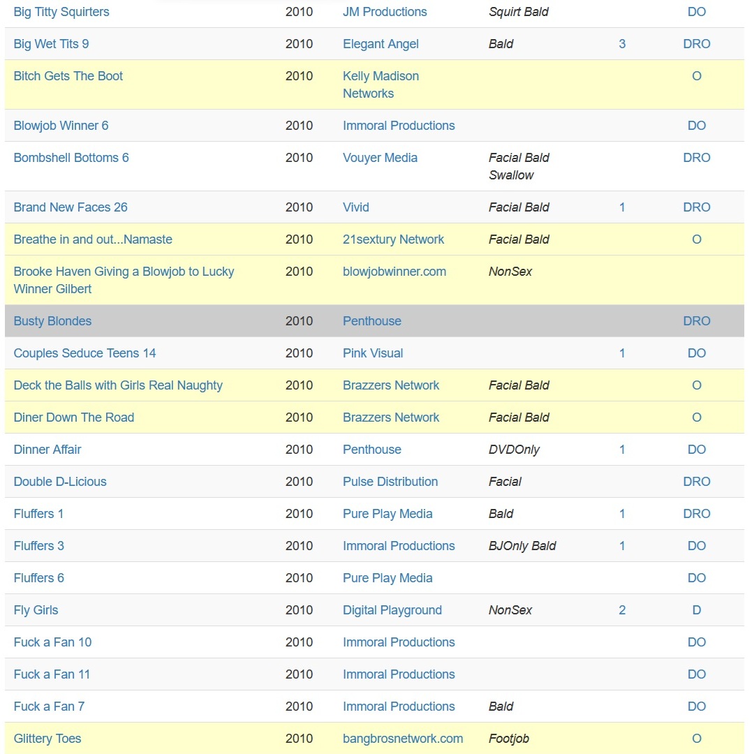
Task: Click the JM Productions link
Action: pyautogui.click(x=385, y=12)
